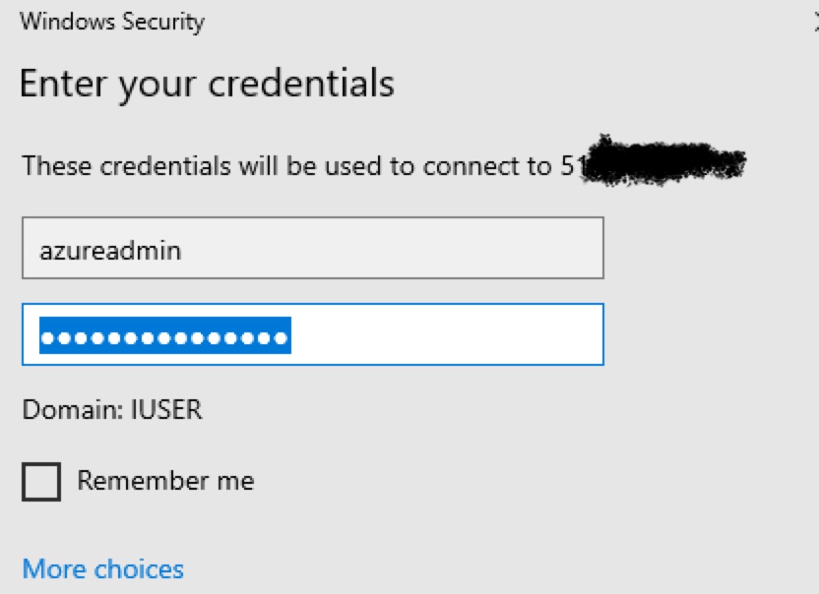Screen dimensions: 819x594
Task: Open the More choices link
Action: [x=102, y=568]
